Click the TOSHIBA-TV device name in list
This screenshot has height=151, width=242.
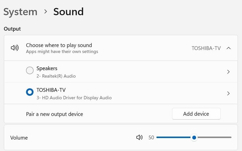51,90
